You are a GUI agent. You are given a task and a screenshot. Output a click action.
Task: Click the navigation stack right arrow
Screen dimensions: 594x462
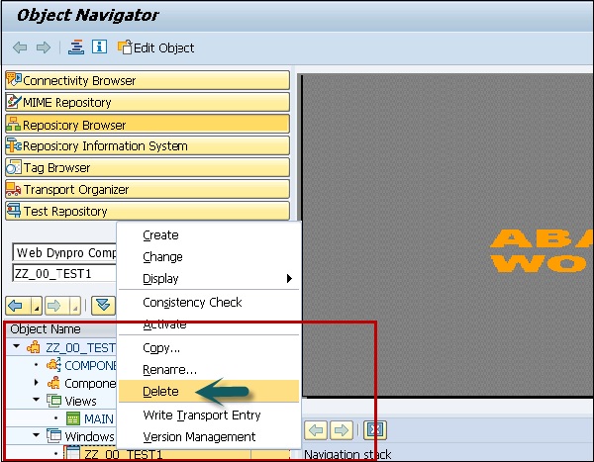(x=341, y=430)
